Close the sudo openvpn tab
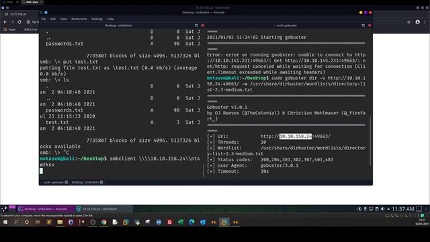430x242 pixels. pyautogui.click(x=67, y=182)
